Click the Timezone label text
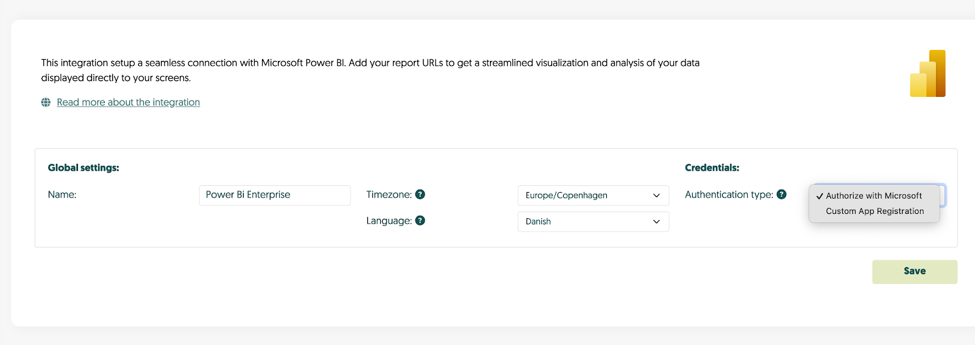This screenshot has width=975, height=345. [389, 194]
